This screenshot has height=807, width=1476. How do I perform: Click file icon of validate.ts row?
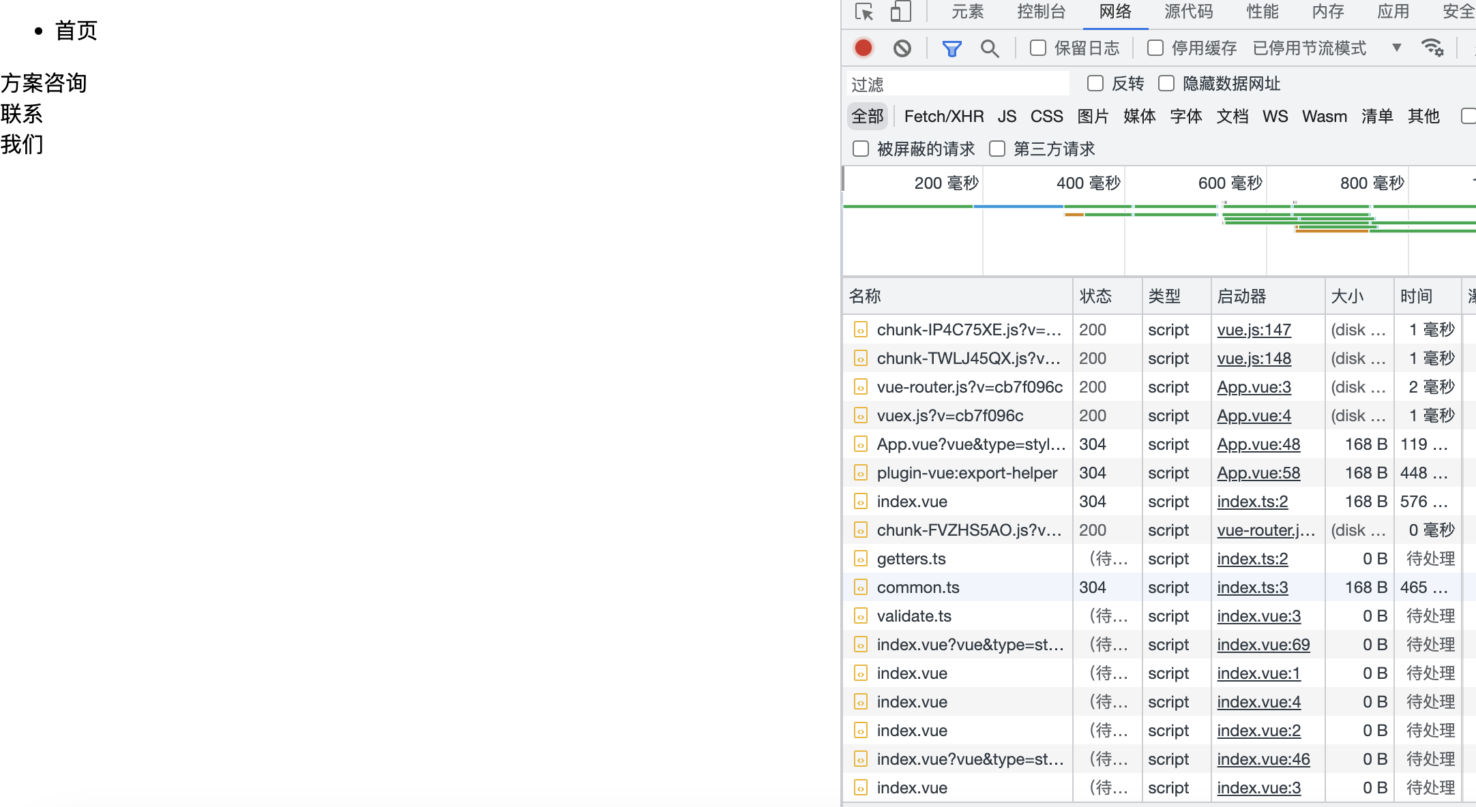tap(861, 616)
